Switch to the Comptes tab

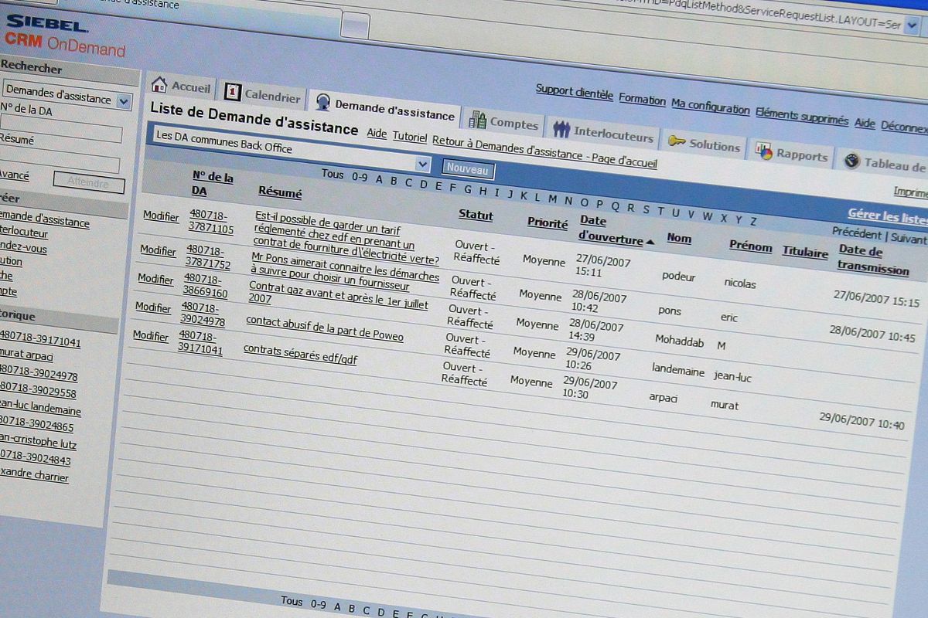click(513, 124)
